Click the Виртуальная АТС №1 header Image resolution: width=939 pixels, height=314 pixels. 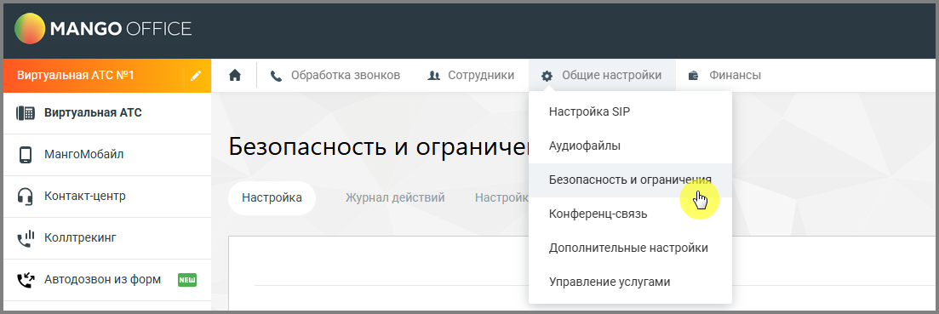tap(107, 76)
